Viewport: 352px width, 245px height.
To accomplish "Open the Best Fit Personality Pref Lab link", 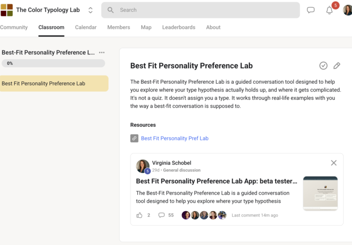I will pos(175,138).
